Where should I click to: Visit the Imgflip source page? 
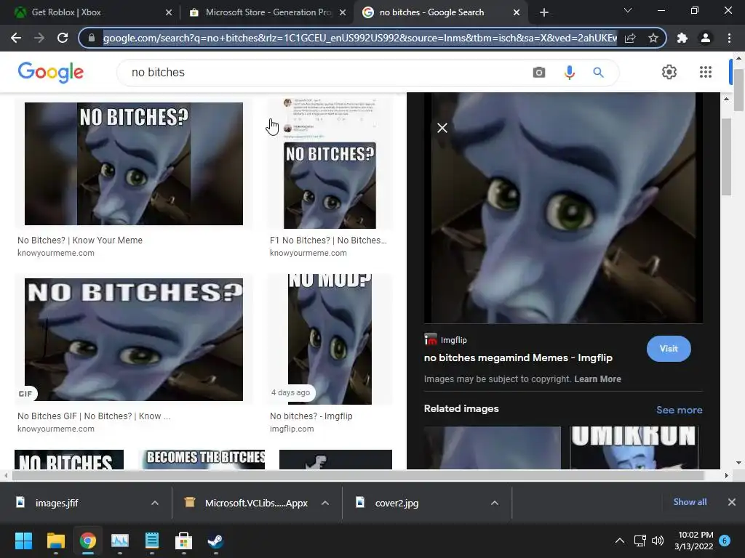pyautogui.click(x=669, y=349)
